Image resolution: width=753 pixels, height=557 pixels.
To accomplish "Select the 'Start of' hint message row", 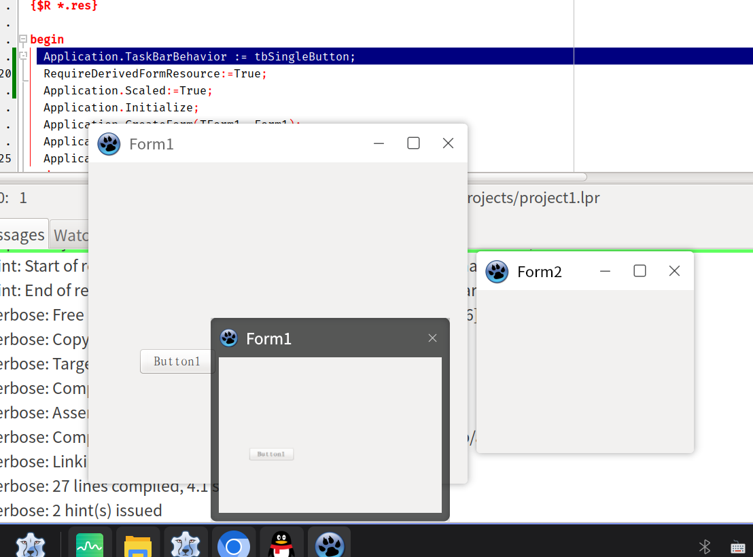I will tap(44, 266).
